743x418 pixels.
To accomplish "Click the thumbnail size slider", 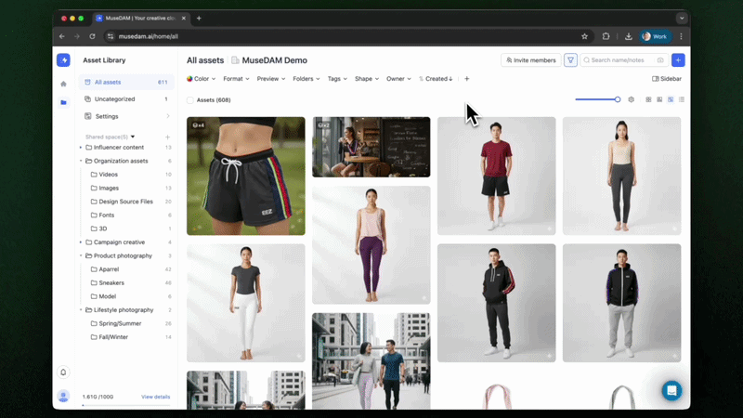I will click(597, 99).
